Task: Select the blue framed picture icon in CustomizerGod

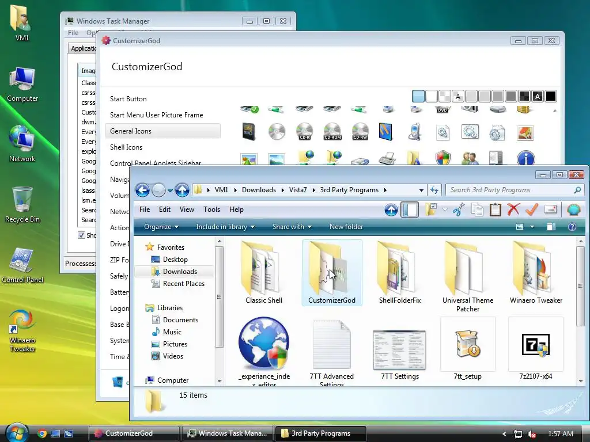Action: [x=385, y=132]
